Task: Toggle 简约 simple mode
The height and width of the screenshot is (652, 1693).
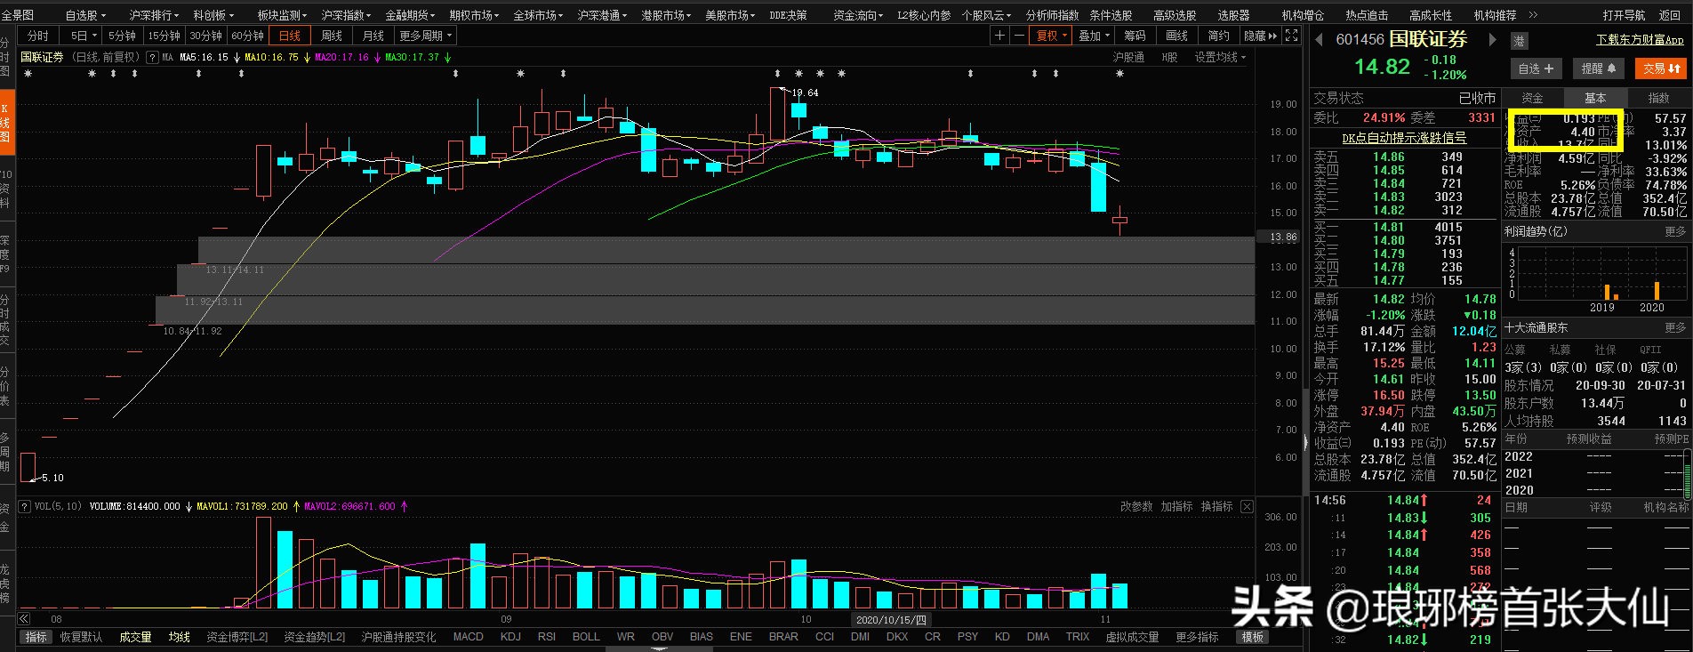Action: coord(1219,36)
